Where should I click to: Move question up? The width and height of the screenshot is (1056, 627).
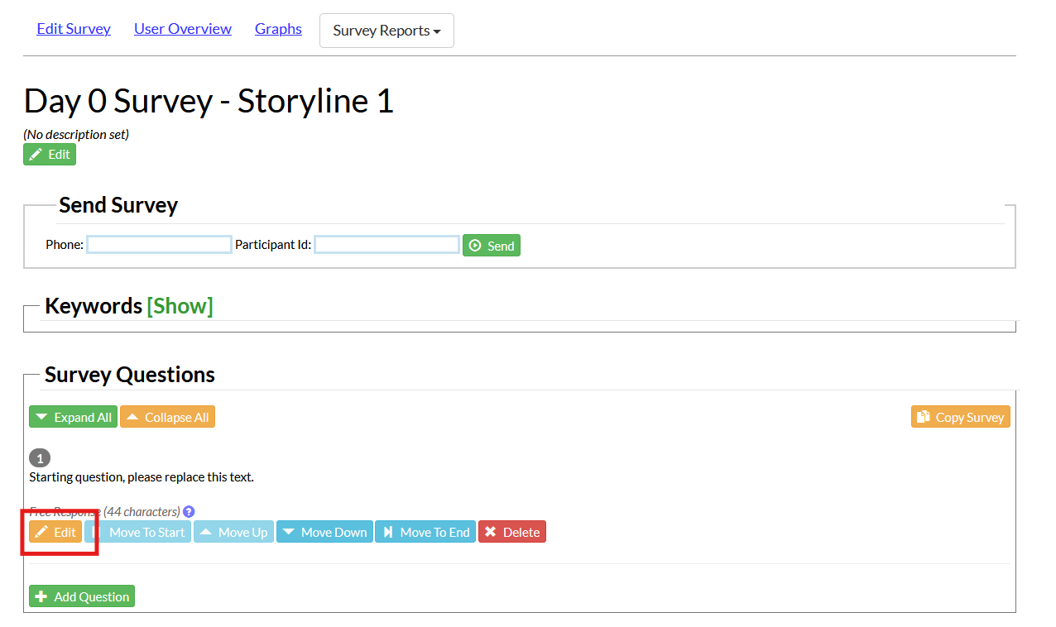(x=233, y=532)
